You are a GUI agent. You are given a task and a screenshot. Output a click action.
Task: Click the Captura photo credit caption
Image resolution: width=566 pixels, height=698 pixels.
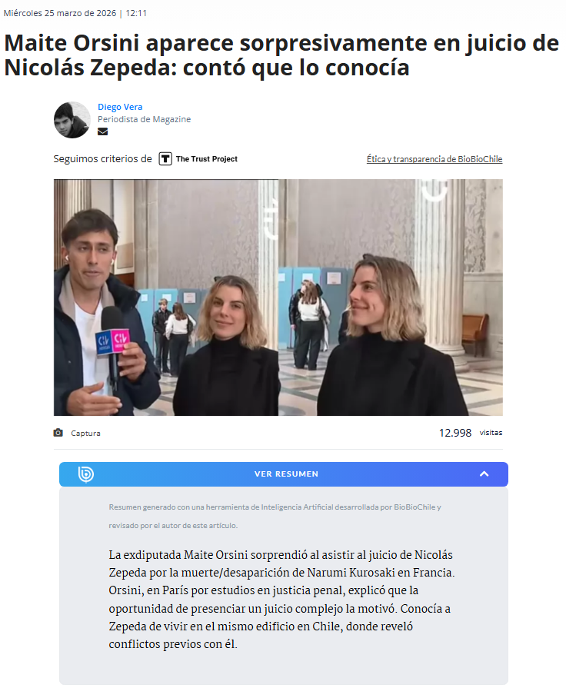[85, 433]
